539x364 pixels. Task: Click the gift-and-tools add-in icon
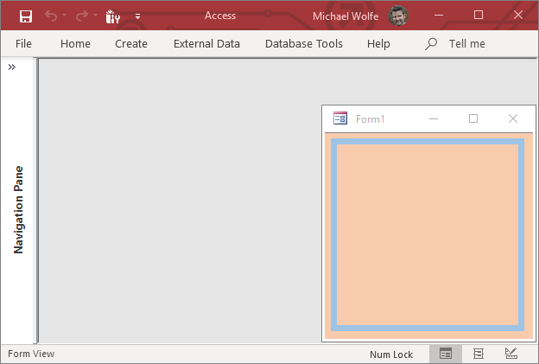click(x=112, y=16)
